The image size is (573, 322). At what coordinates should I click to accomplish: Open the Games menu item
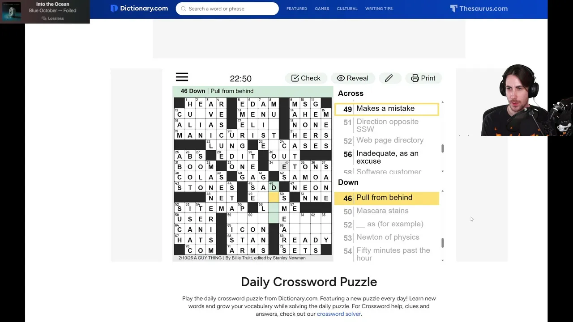(322, 8)
